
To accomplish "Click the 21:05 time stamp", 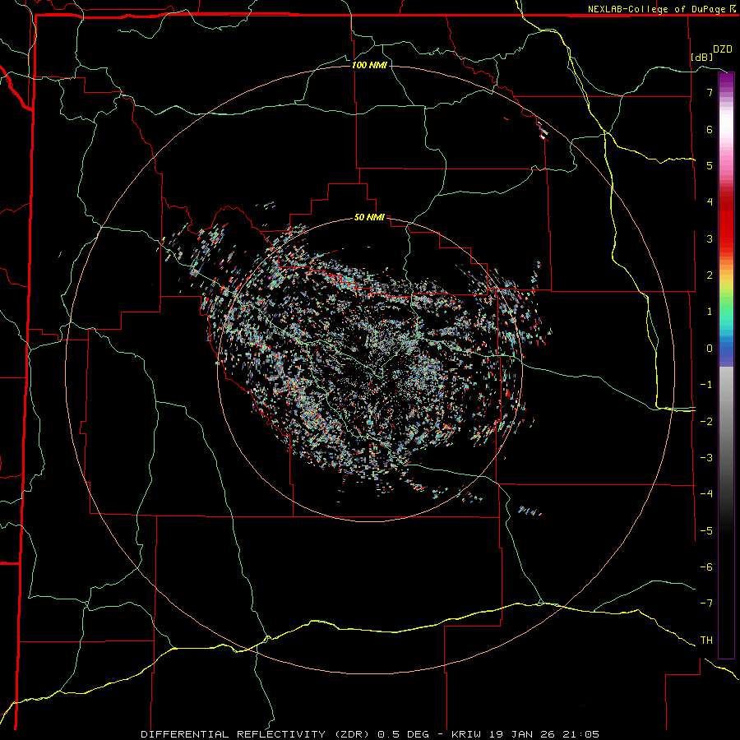I will point(581,734).
